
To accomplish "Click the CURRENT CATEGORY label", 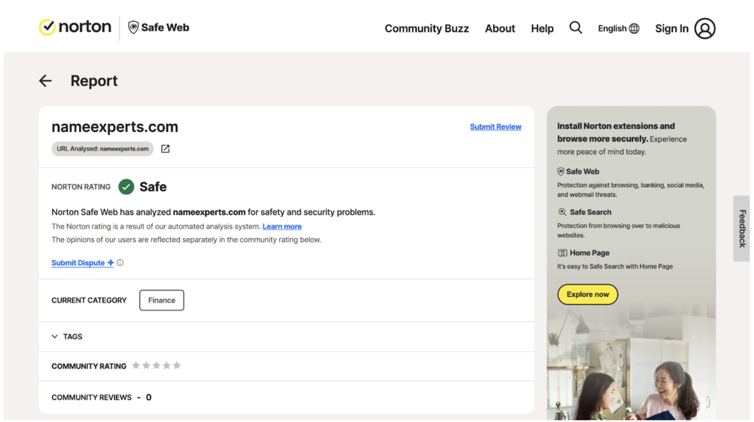I will 89,300.
